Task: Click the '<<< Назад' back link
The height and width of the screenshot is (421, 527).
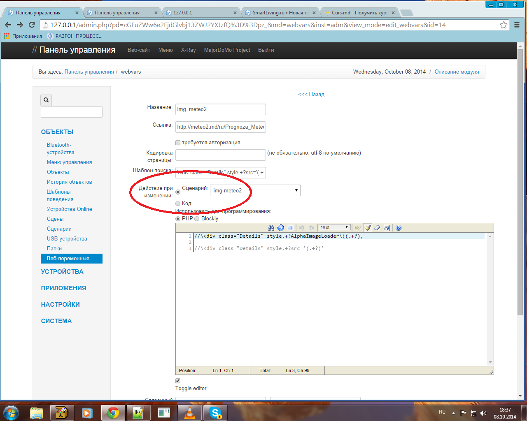Action: point(311,95)
